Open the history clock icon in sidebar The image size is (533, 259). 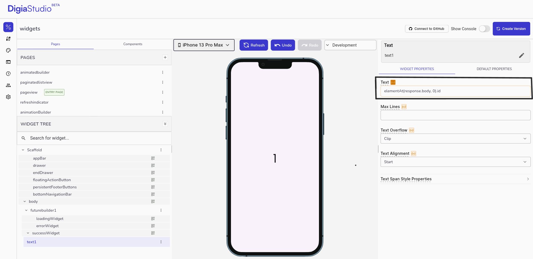point(8,74)
